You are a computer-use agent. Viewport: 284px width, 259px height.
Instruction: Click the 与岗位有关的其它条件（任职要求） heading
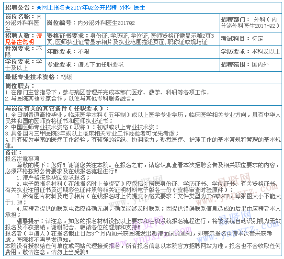[x=57, y=109]
